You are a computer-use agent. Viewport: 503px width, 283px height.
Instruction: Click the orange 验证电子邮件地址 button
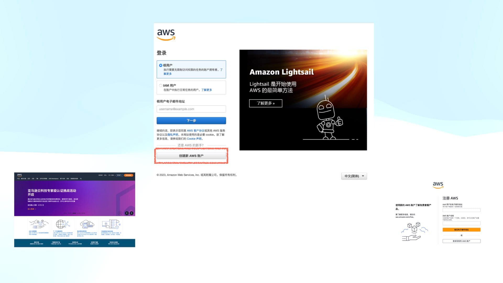pyautogui.click(x=461, y=230)
